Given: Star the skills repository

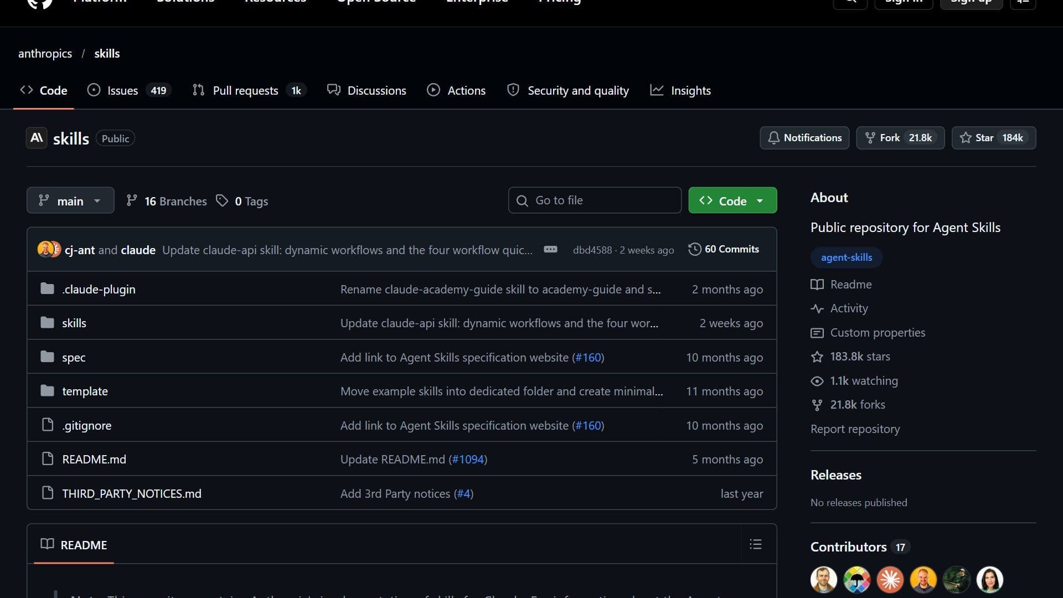Looking at the screenshot, I should pos(993,138).
